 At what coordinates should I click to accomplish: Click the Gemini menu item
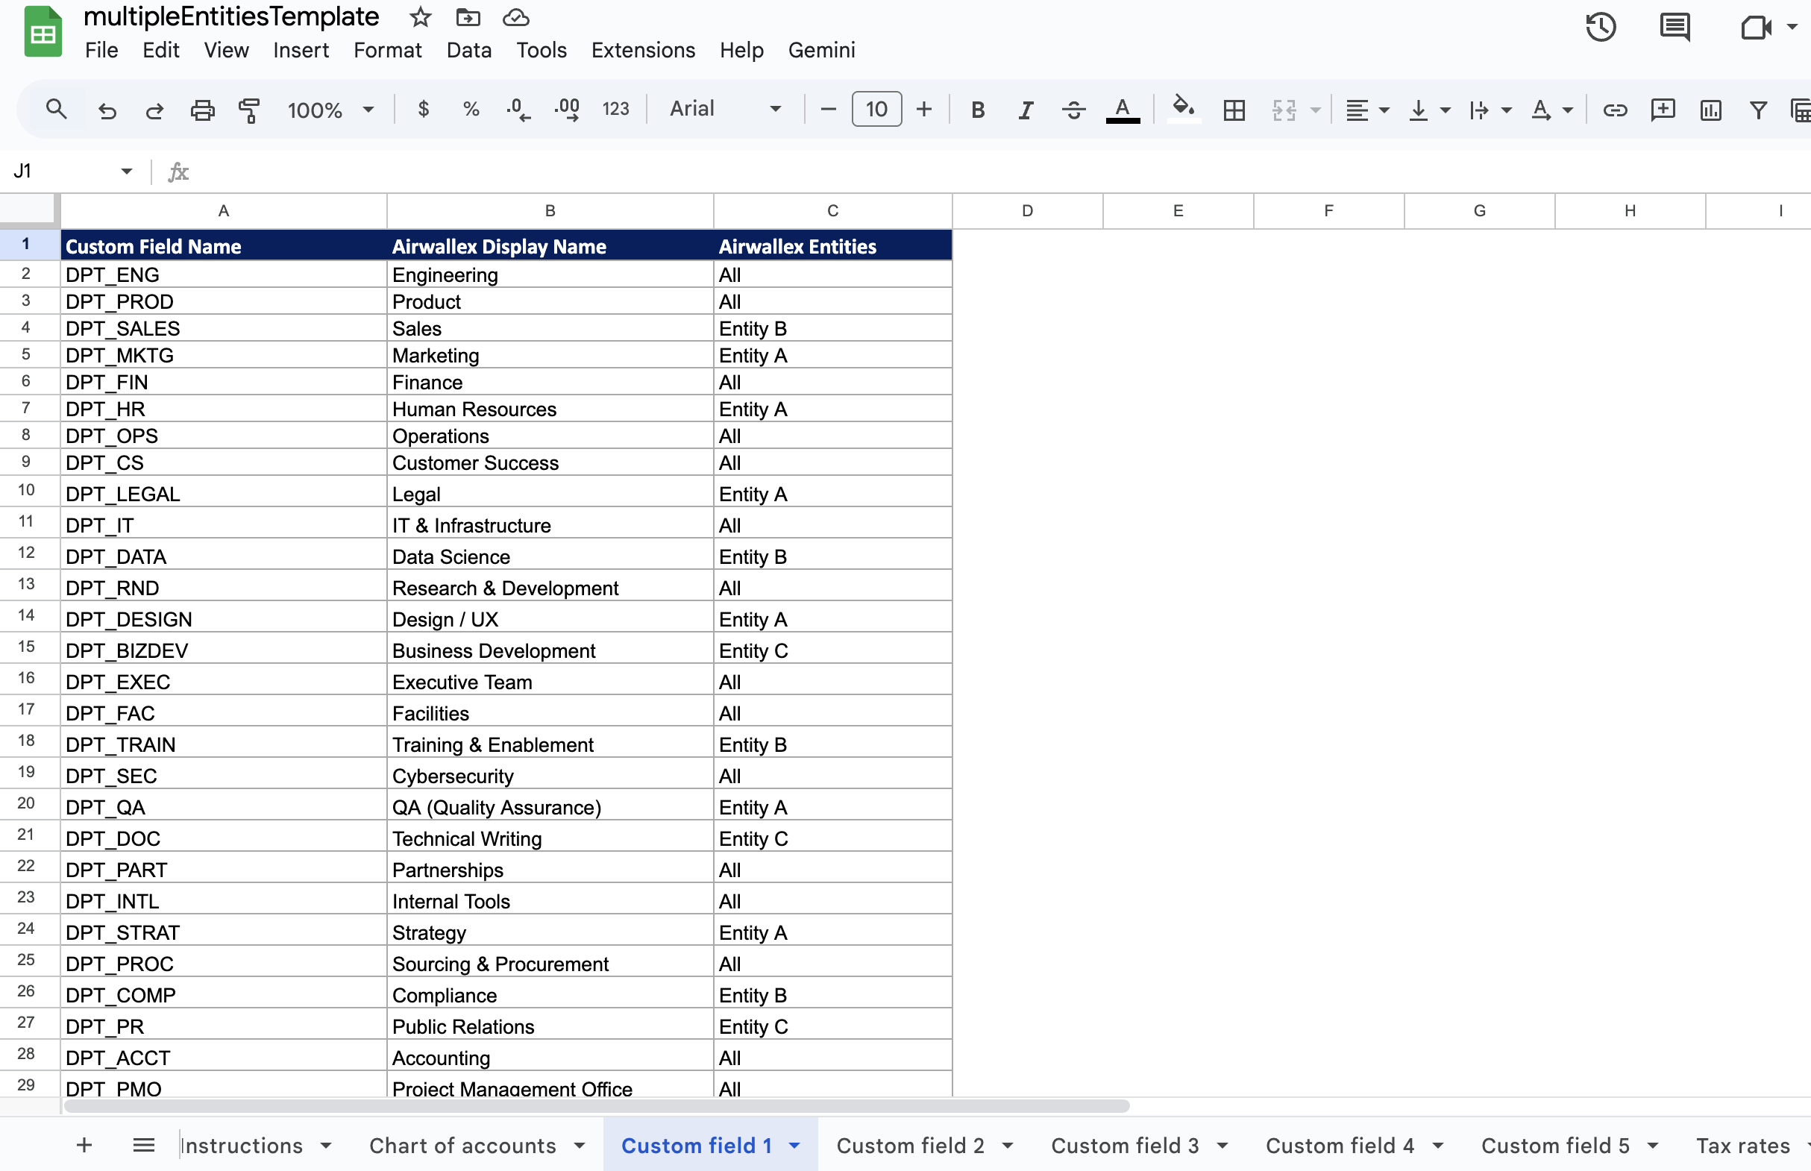point(822,50)
